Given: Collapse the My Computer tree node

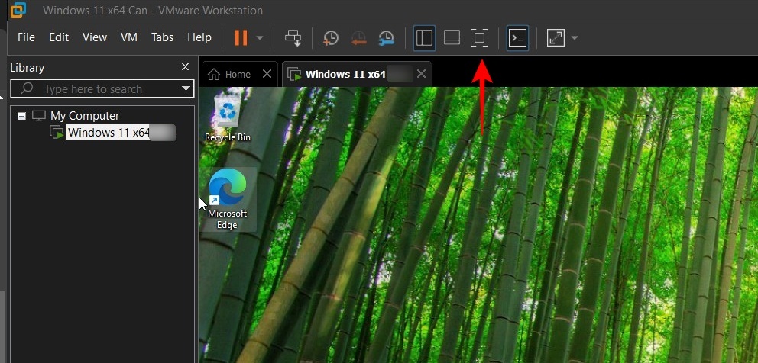Looking at the screenshot, I should click(x=21, y=117).
